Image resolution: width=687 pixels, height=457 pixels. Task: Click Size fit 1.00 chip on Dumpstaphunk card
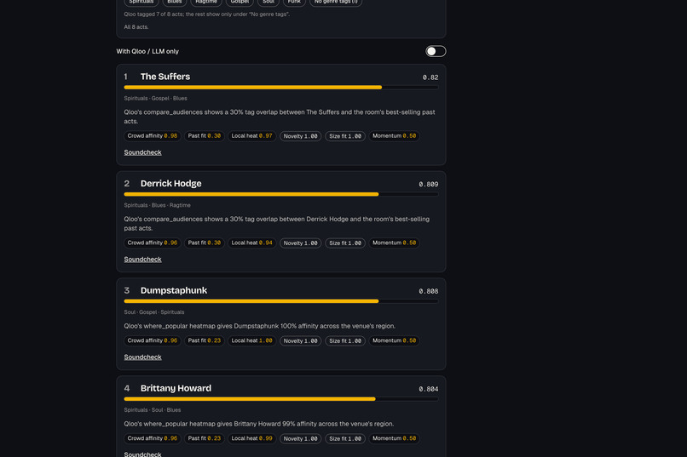(345, 340)
